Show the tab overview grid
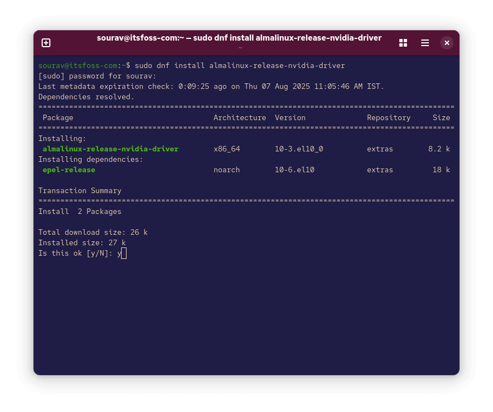This screenshot has width=493, height=412. tap(403, 43)
